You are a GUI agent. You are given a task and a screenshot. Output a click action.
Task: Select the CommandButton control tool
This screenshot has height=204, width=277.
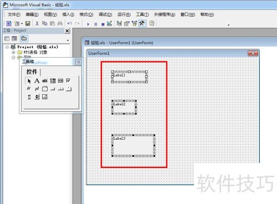tap(53, 89)
